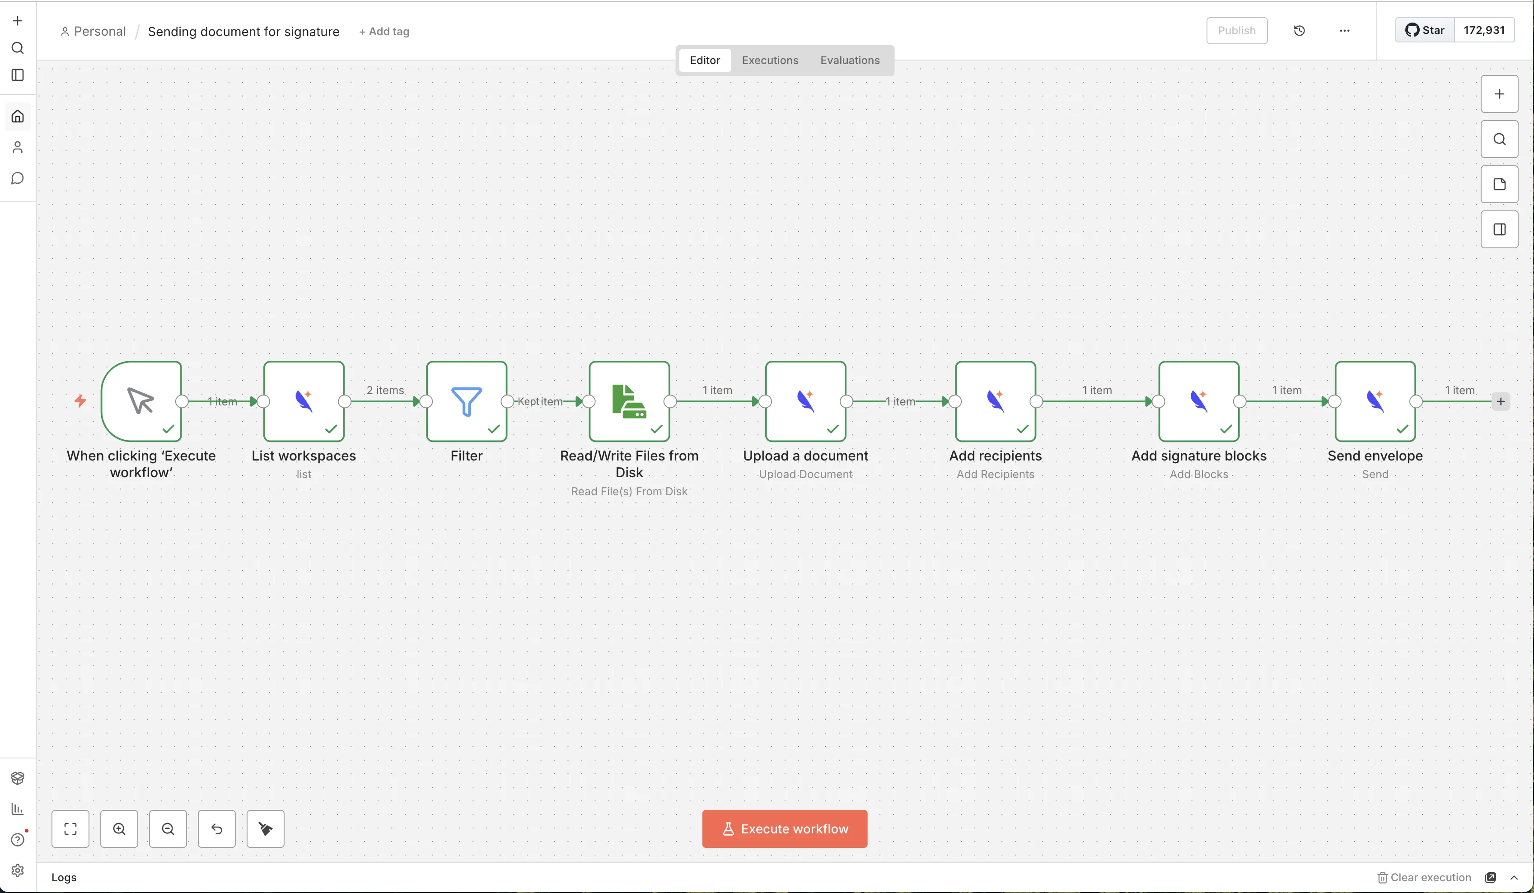Viewport: 1534px width, 893px height.
Task: Undo the last change with the arrow icon
Action: coord(217,828)
